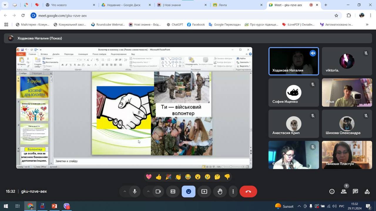Open the share screen option
Image resolution: width=376 pixels, height=211 pixels.
(204, 191)
